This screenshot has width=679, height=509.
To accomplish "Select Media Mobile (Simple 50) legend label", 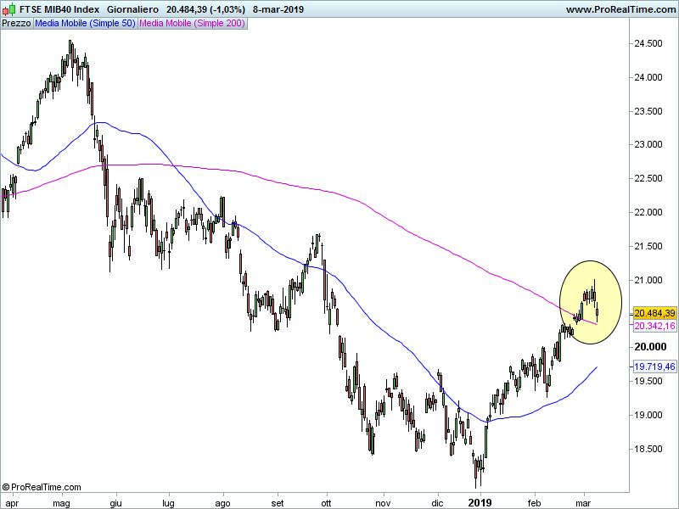I will [x=86, y=24].
